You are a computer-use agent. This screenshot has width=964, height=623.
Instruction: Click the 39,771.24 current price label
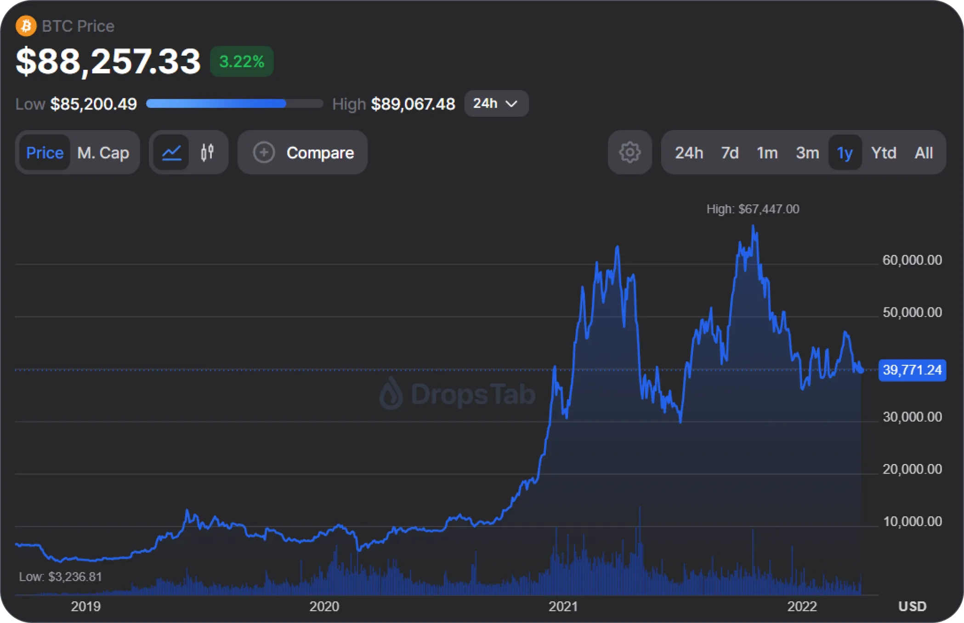tap(912, 370)
